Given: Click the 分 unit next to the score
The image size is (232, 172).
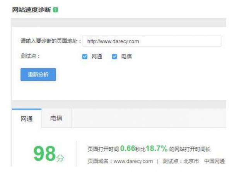Looking at the screenshot, I should coord(61,157).
